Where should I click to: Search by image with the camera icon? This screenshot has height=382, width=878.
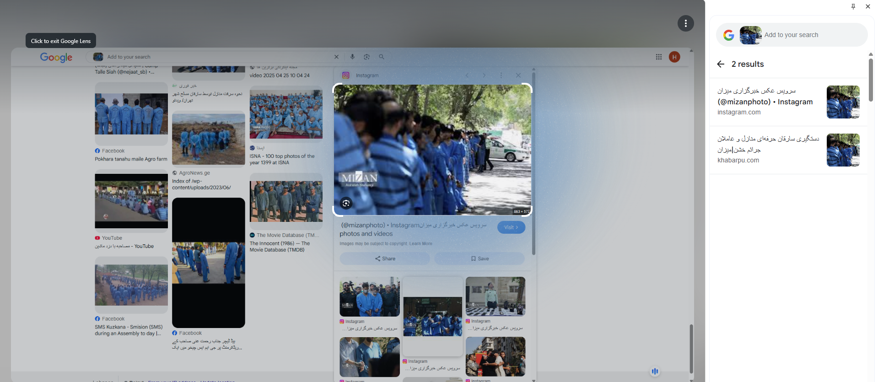[x=366, y=57]
